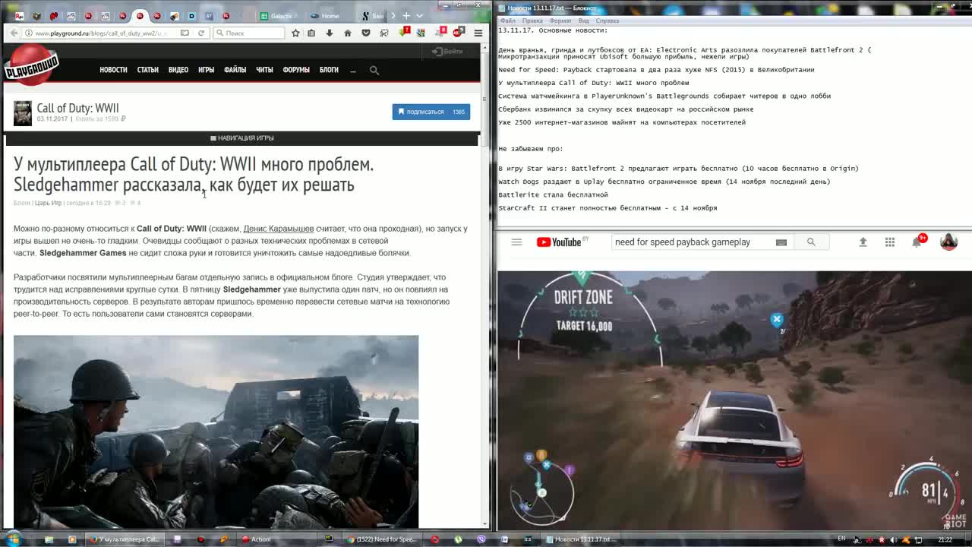The image size is (972, 547).
Task: Open Firefox hamburger menu
Action: pyautogui.click(x=478, y=33)
